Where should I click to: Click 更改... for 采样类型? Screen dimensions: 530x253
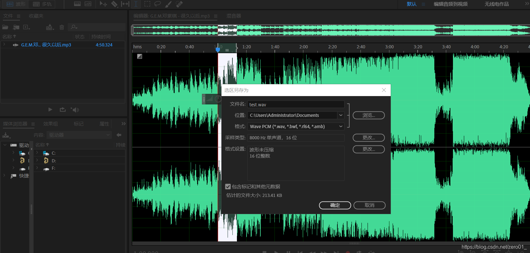click(x=369, y=138)
